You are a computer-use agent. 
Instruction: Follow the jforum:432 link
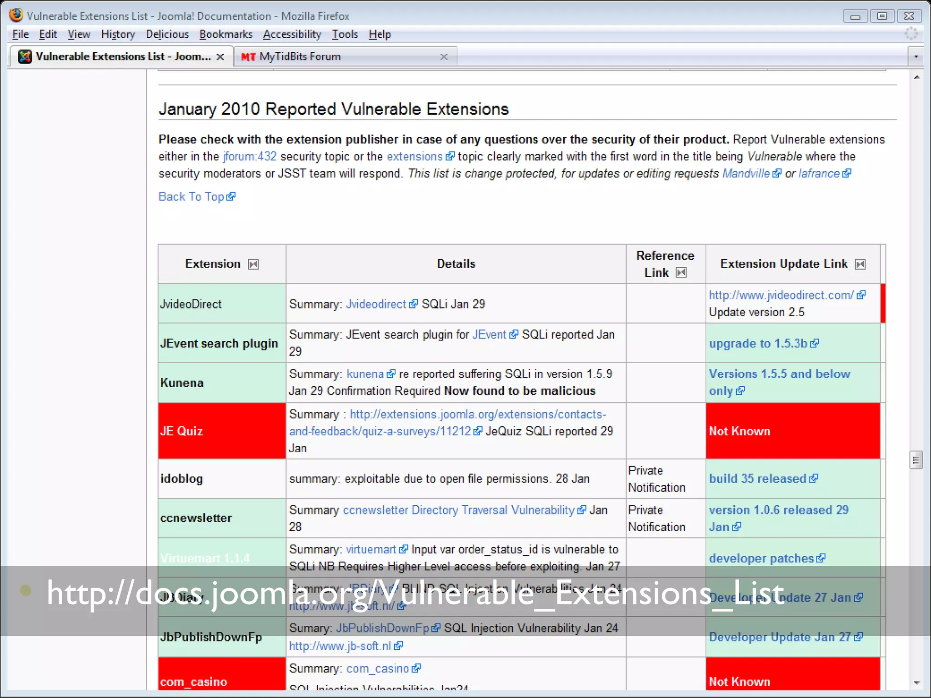click(x=250, y=157)
